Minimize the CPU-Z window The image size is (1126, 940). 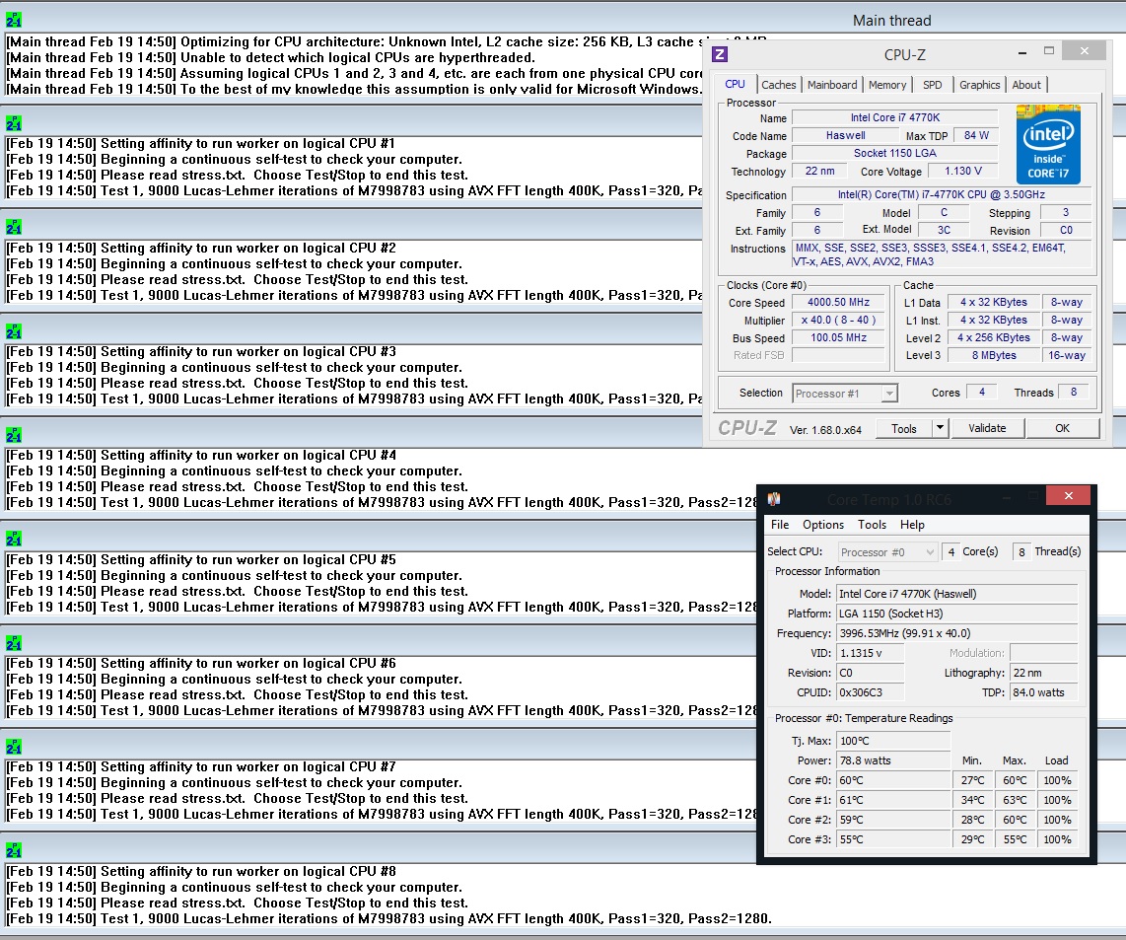pos(1021,51)
